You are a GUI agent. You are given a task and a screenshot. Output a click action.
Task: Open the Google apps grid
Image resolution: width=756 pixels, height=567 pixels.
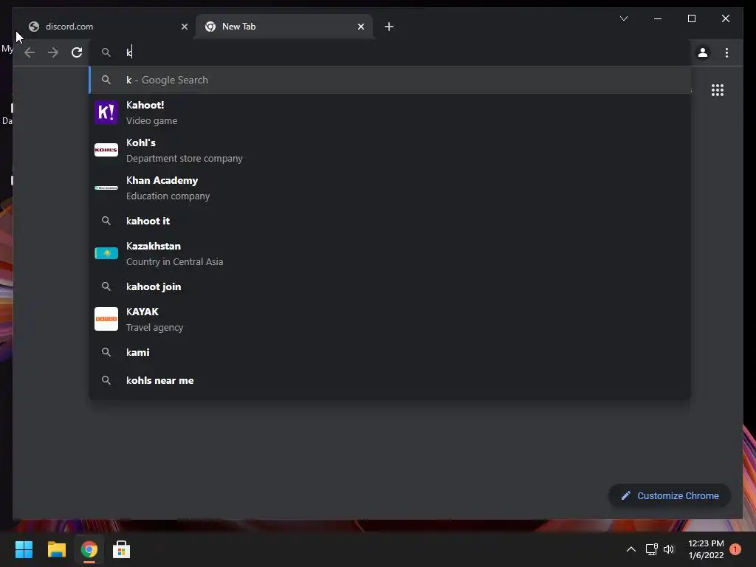[x=718, y=90]
